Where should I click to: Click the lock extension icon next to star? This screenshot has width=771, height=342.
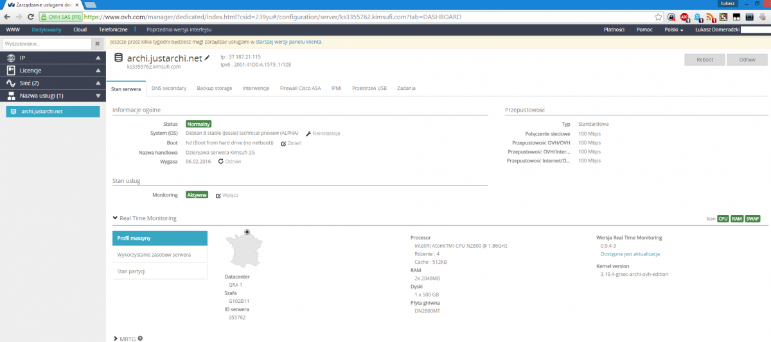pos(672,17)
